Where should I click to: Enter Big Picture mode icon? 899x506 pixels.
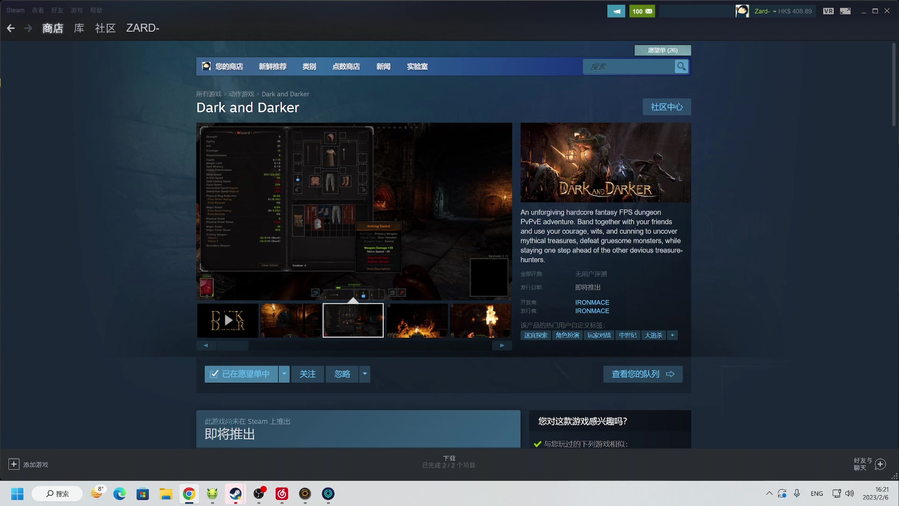[845, 11]
